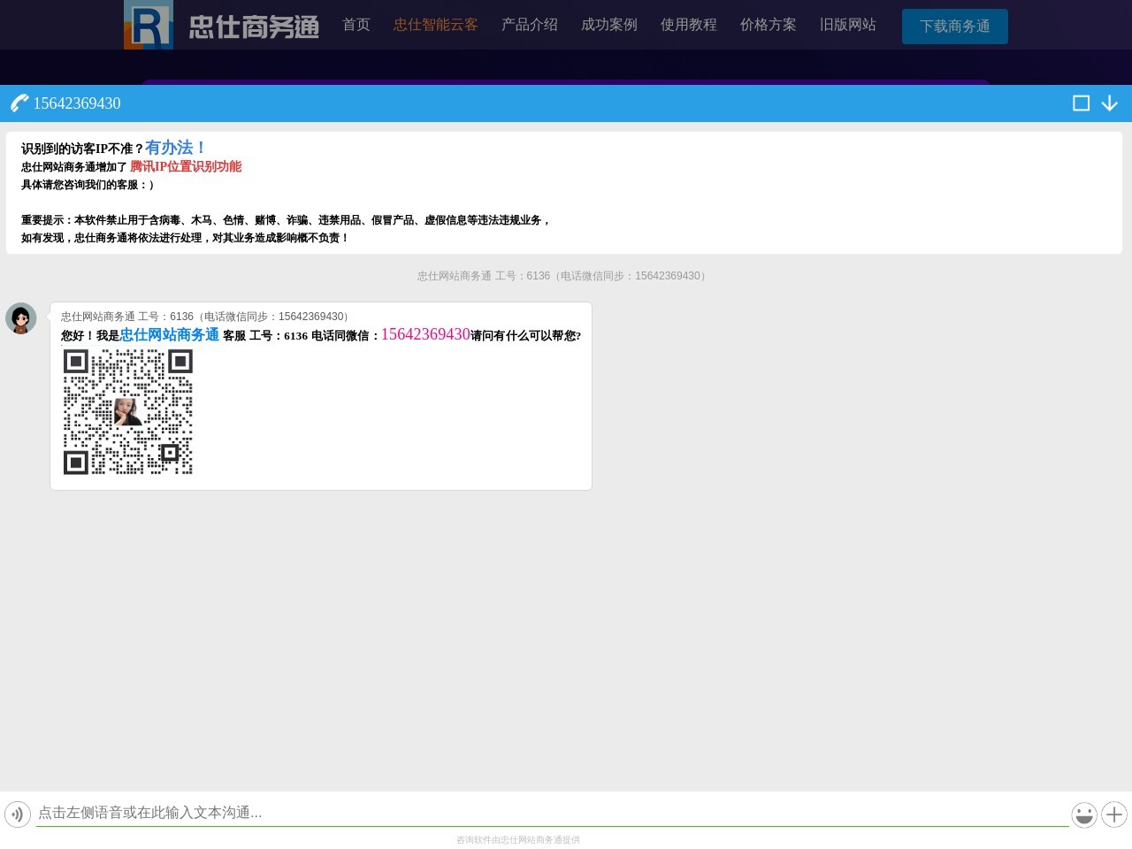Open 价格方案 nav item
This screenshot has height=849, width=1132.
click(769, 25)
